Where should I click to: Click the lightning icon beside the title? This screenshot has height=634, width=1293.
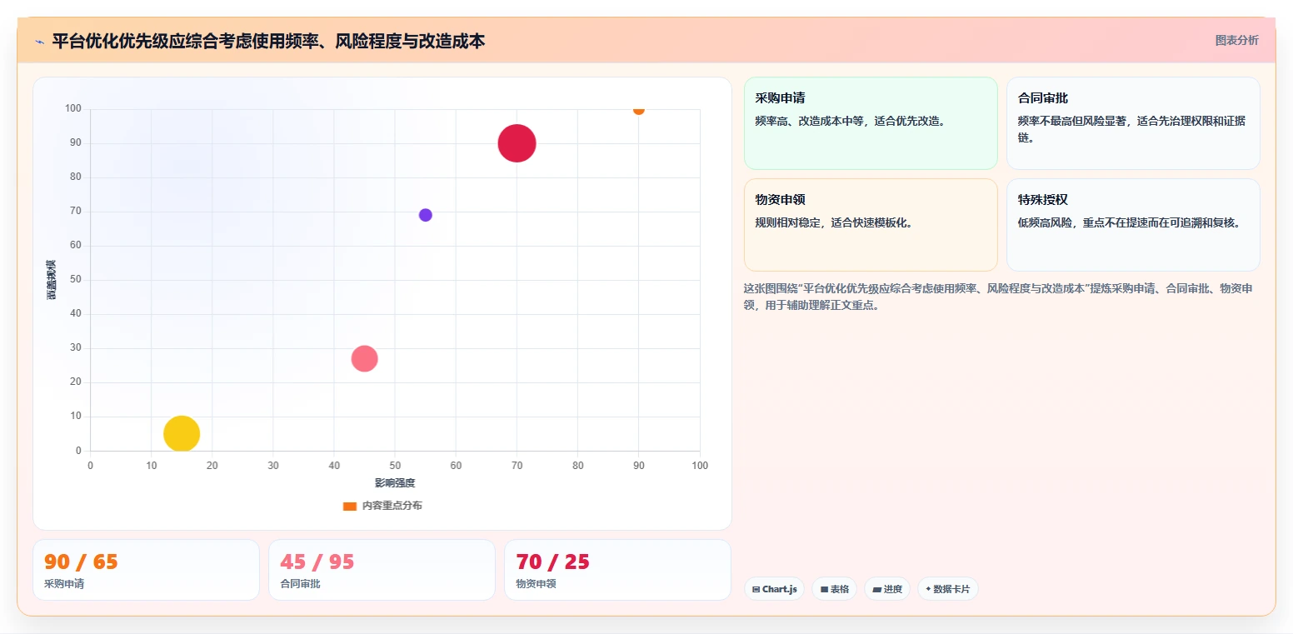(39, 42)
